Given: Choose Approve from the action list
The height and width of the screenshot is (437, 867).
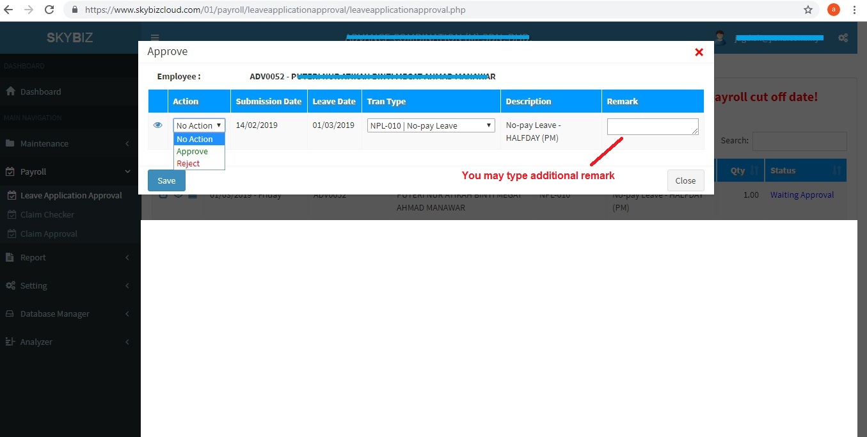Looking at the screenshot, I should [193, 152].
